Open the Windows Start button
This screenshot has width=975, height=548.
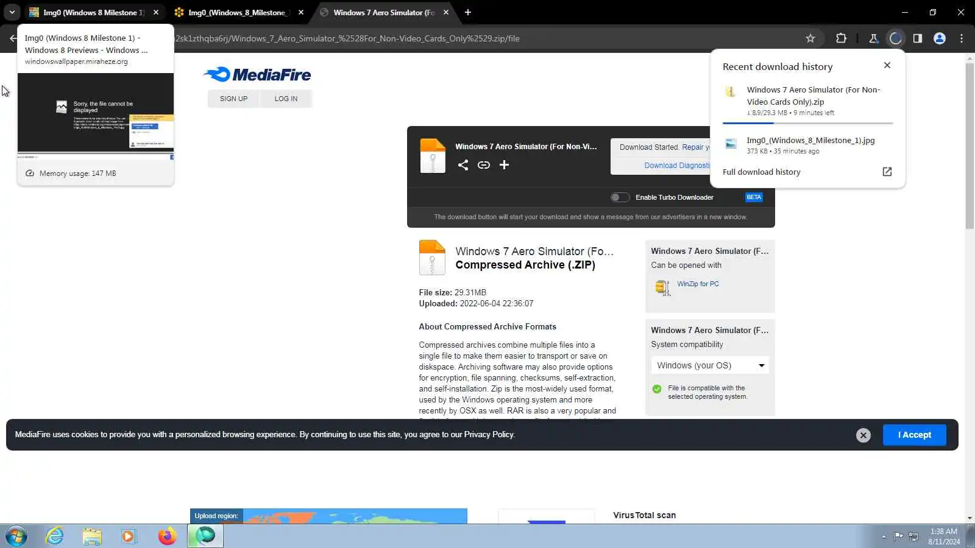click(x=16, y=536)
